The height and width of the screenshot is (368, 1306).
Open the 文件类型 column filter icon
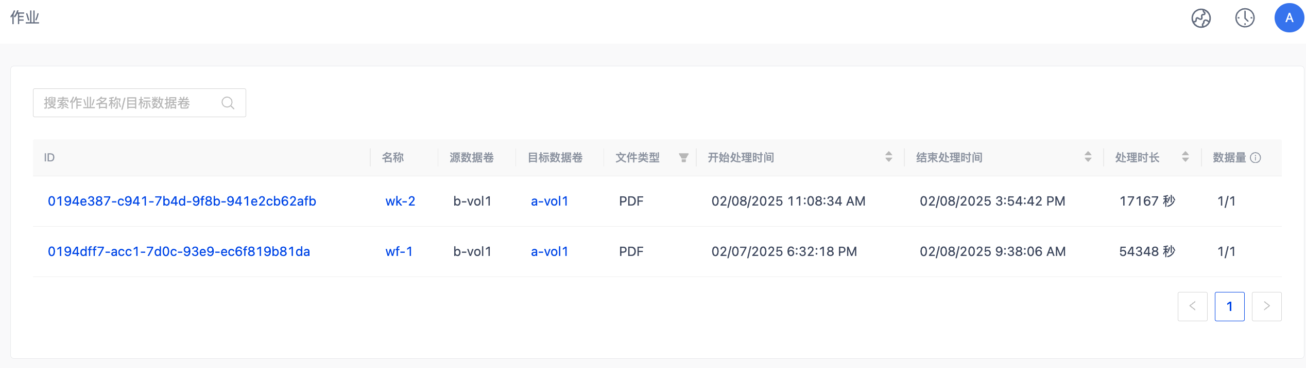(x=683, y=158)
